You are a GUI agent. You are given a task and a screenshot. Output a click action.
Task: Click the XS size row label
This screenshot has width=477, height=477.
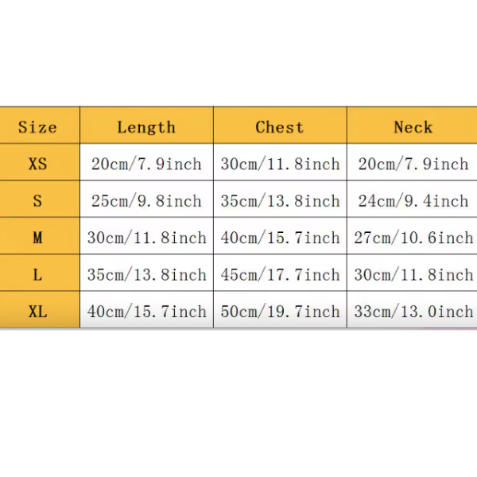tap(38, 165)
